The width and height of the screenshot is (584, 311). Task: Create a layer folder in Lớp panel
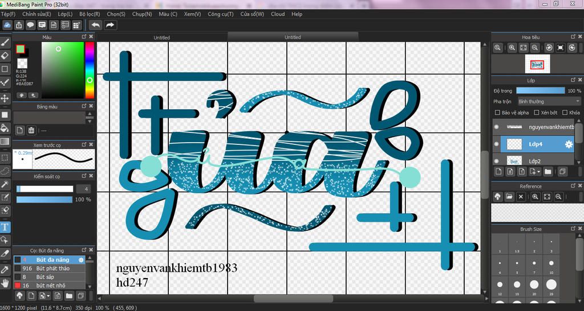[x=548, y=172]
